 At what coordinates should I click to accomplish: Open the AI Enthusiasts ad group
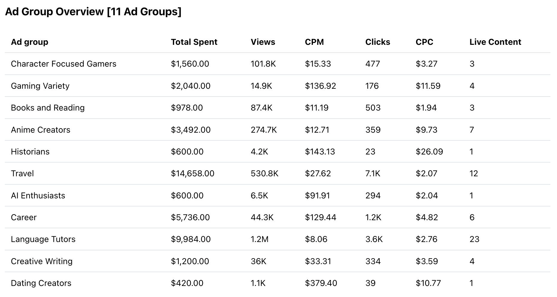(x=38, y=196)
